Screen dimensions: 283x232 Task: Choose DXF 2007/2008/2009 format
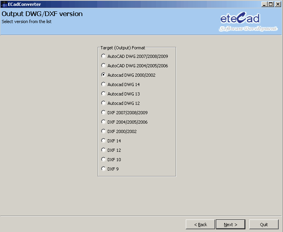pos(103,113)
